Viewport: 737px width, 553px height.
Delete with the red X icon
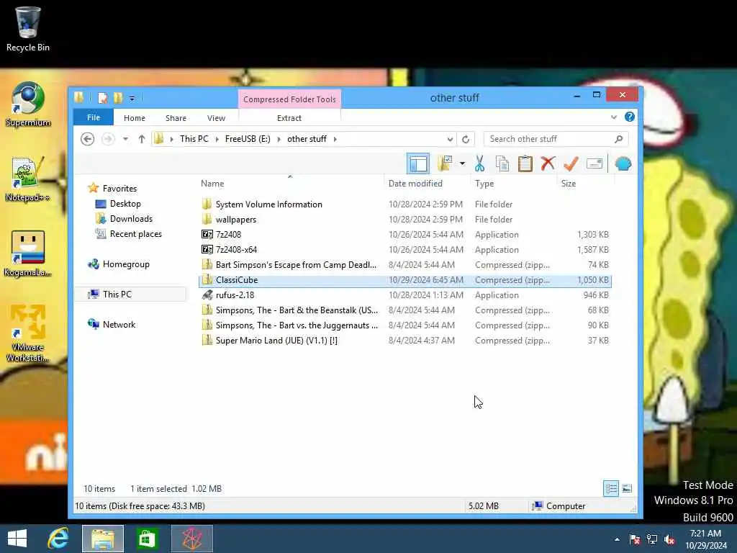(548, 163)
